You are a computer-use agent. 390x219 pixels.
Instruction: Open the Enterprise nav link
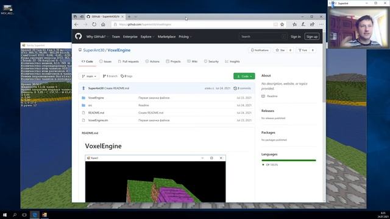point(130,36)
